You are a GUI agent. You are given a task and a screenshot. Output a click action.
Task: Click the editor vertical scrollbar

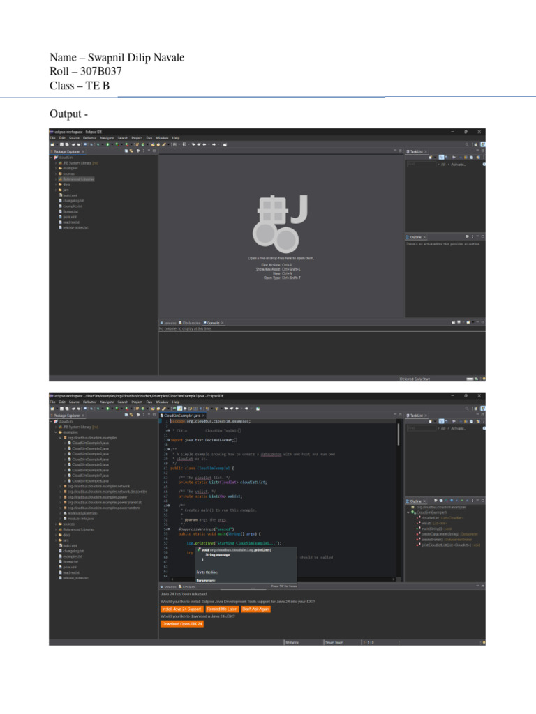(x=399, y=436)
